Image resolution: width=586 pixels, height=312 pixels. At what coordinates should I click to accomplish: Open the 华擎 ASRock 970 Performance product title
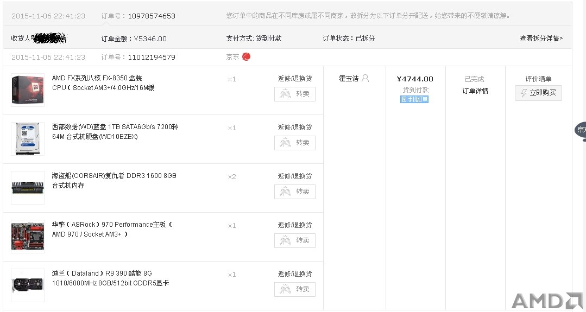click(112, 230)
